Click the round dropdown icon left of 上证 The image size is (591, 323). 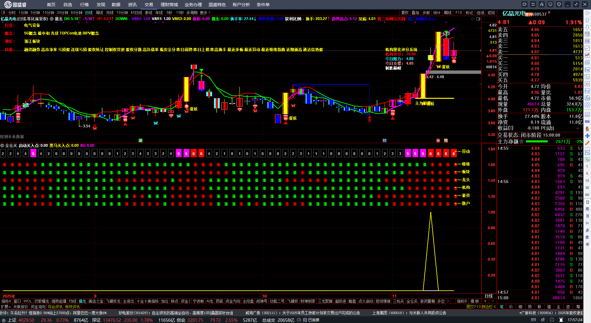pyautogui.click(x=4, y=320)
